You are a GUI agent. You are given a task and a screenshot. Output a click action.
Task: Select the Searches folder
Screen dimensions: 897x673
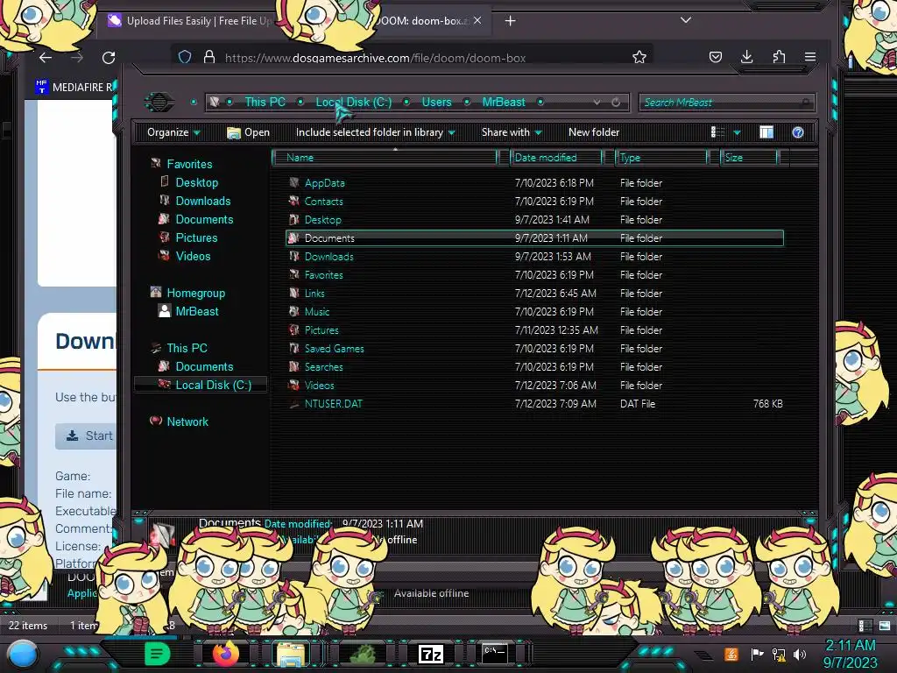click(323, 367)
